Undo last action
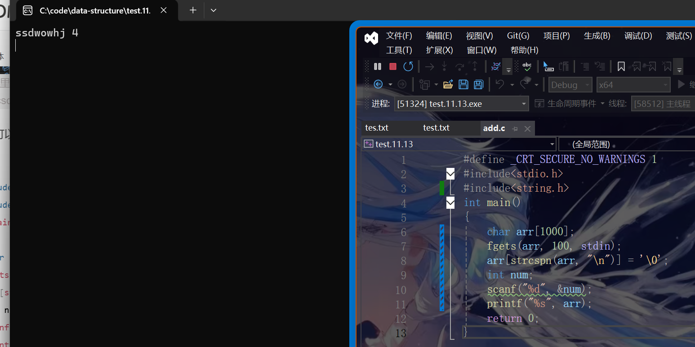This screenshot has width=695, height=347. (500, 84)
